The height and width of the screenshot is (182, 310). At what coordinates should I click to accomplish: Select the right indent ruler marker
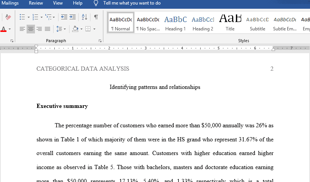[273, 49]
